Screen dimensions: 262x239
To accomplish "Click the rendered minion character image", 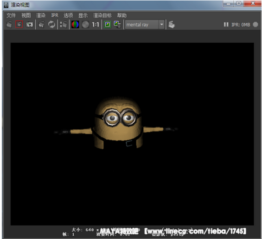I will (116, 123).
